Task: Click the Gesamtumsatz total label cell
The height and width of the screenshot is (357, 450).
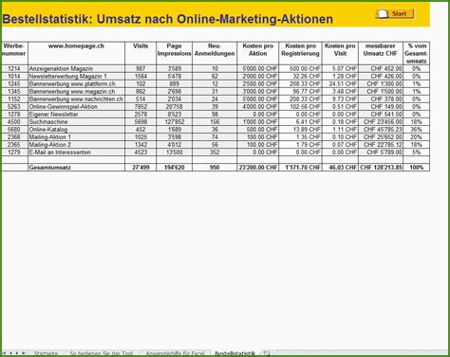Action: click(x=76, y=168)
